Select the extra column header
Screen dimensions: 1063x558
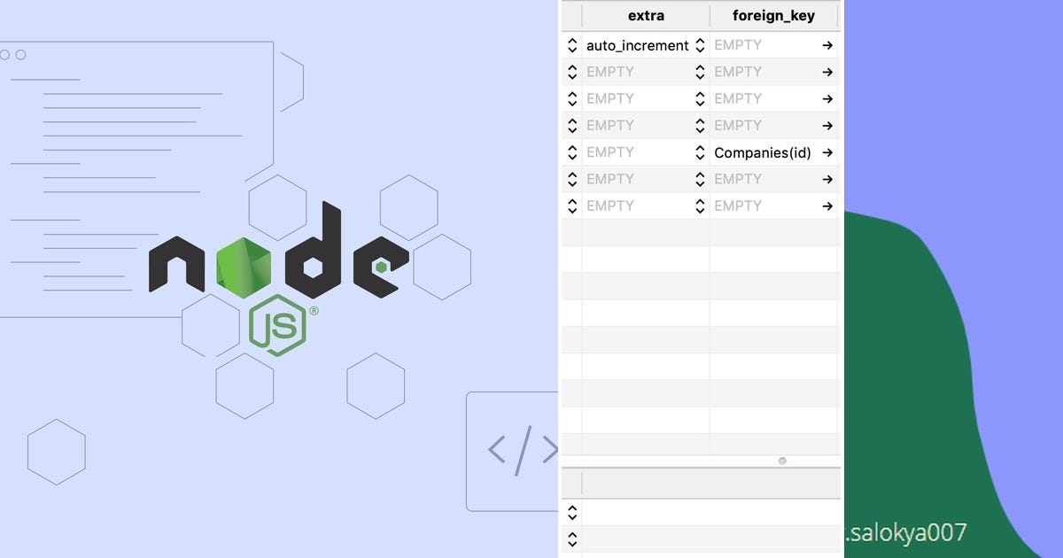click(x=646, y=15)
